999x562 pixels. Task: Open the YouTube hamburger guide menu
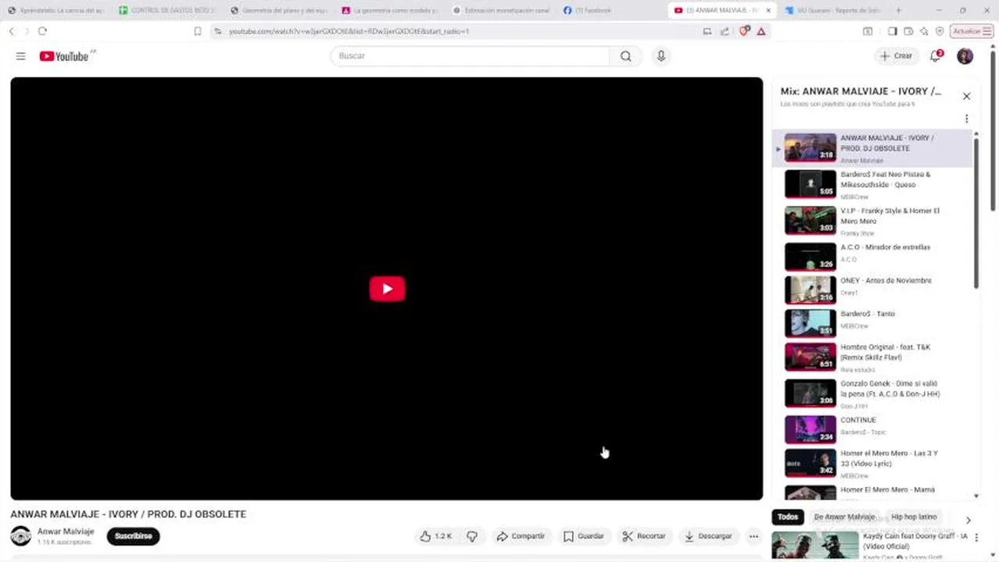pos(21,56)
